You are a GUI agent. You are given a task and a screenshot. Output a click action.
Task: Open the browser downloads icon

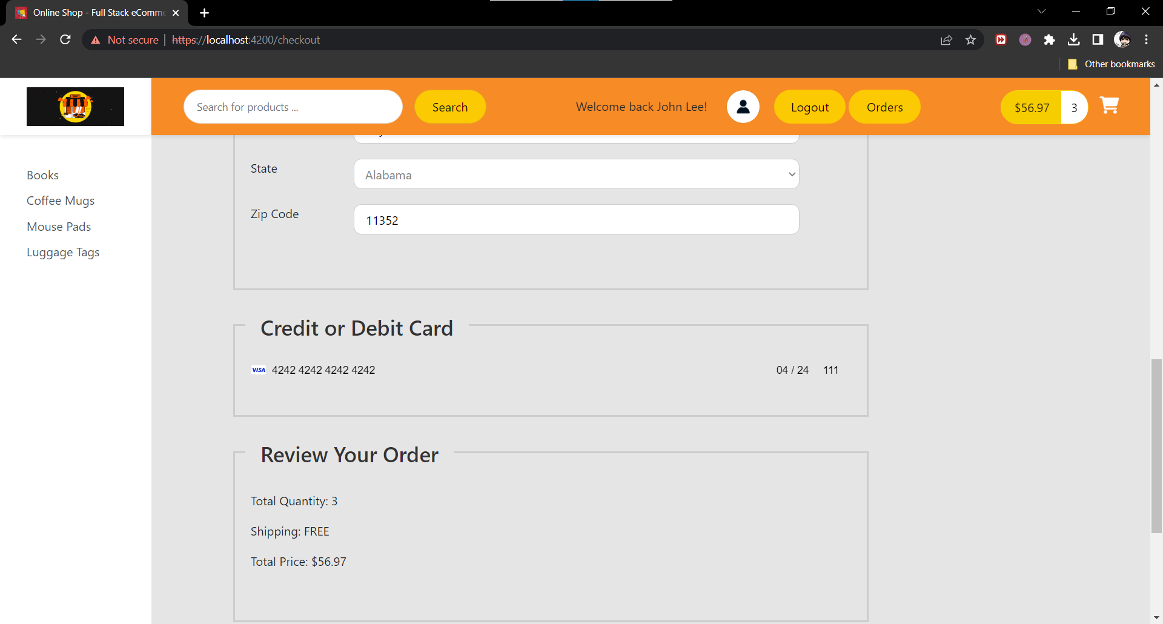coord(1073,40)
